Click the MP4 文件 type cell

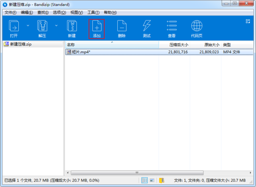click(x=232, y=52)
